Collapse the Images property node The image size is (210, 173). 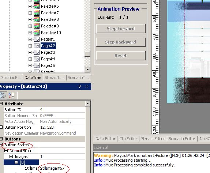[11, 157]
